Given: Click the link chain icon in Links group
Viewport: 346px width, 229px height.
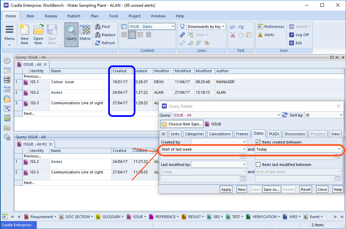Looking at the screenshot, I should click(182, 35).
